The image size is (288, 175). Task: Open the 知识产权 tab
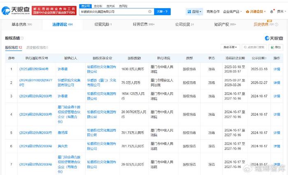coord(225,24)
